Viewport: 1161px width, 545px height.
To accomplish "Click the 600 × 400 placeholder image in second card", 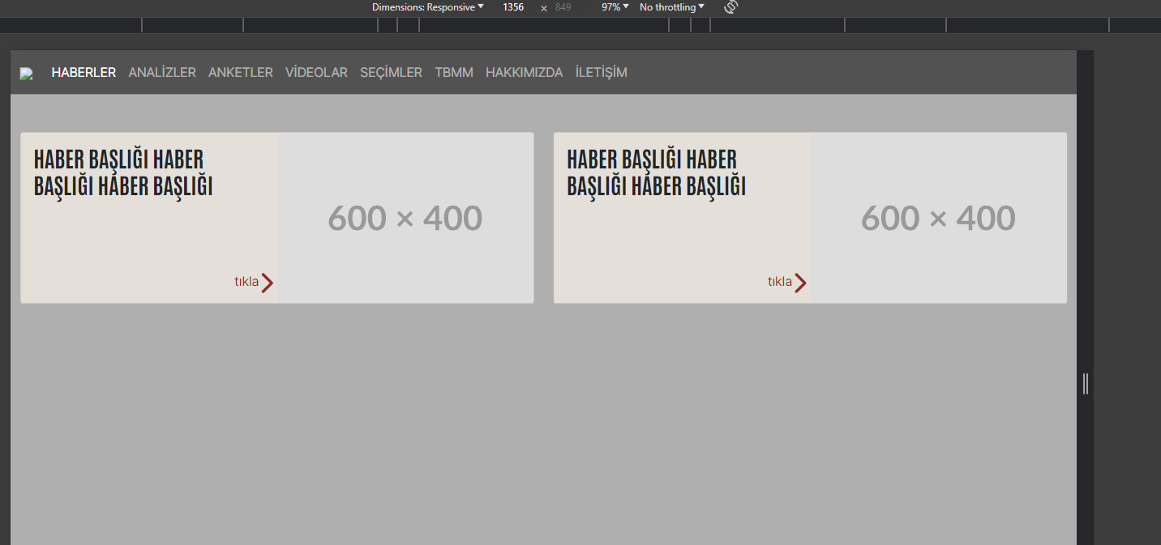I will [938, 218].
